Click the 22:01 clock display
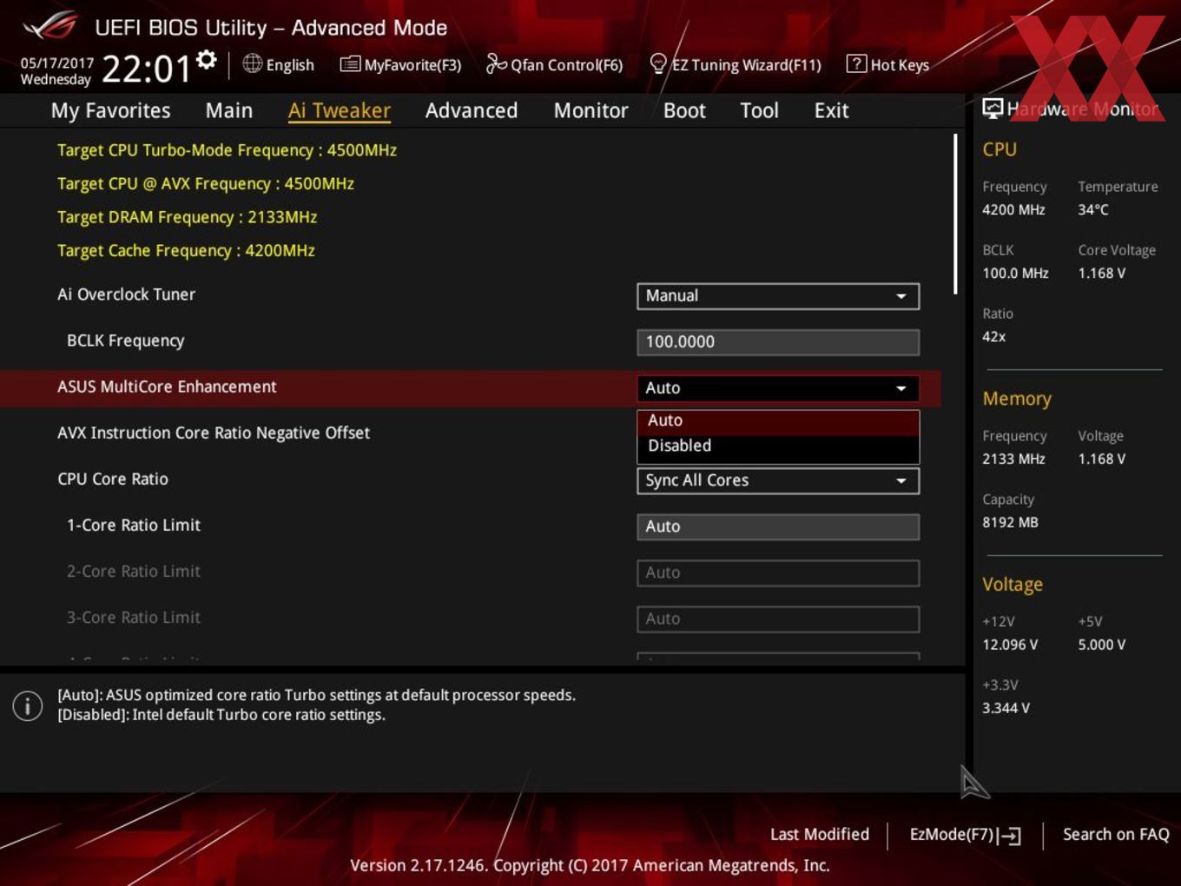Viewport: 1181px width, 886px height. tap(145, 69)
